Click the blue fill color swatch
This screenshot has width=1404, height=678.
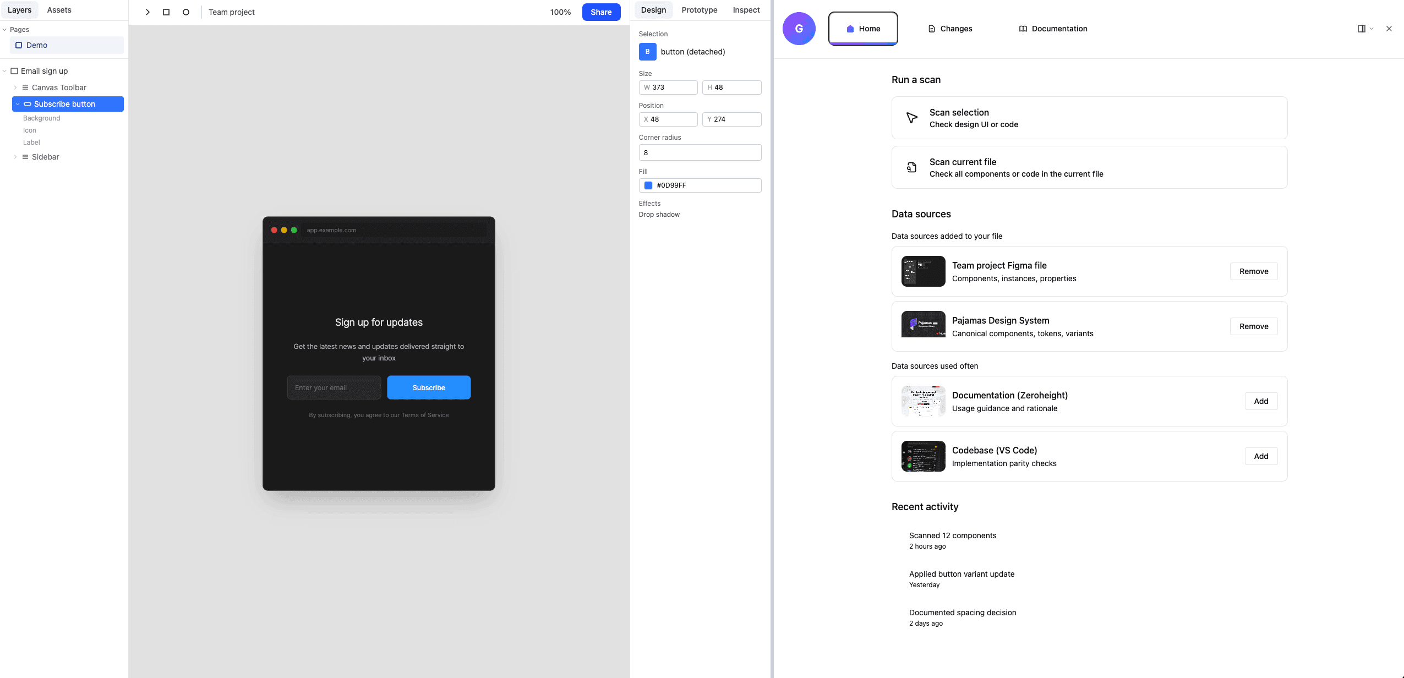648,185
